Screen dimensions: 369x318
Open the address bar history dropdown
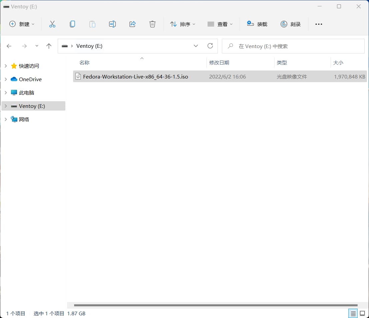(x=196, y=46)
